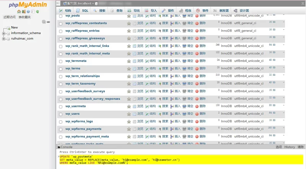Click empty table icon for wp_terms
Image resolution: width=306 pixels, height=169 pixels.
click(184, 69)
